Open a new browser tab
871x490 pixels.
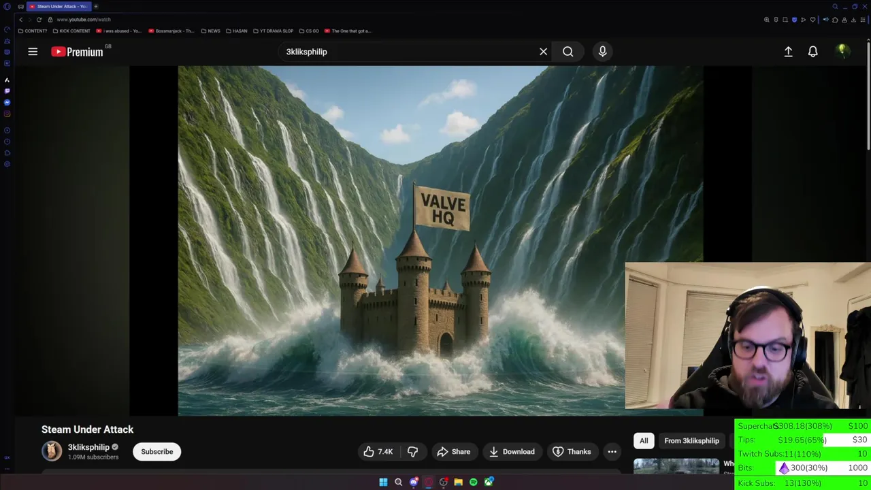pos(96,6)
